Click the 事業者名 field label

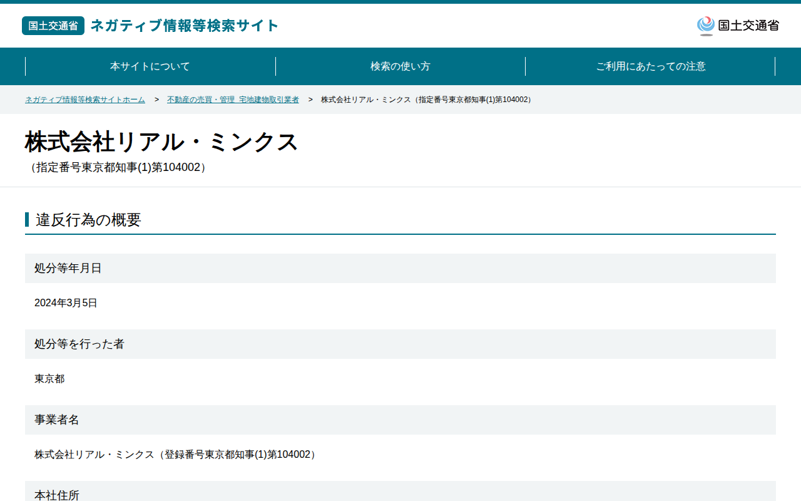tap(57, 420)
